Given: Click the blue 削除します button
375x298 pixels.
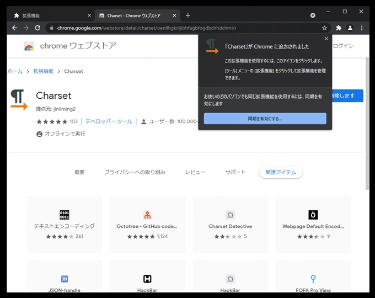Looking at the screenshot, I should [x=347, y=95].
